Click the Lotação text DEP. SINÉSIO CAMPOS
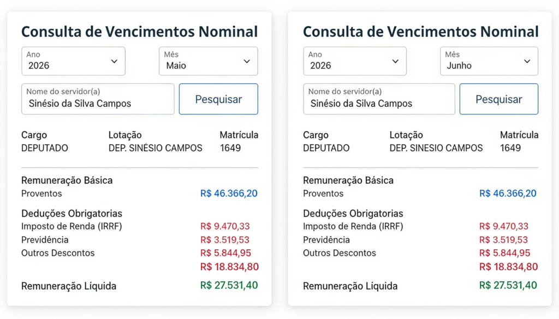Screen dimensions: 559x319 [156, 148]
